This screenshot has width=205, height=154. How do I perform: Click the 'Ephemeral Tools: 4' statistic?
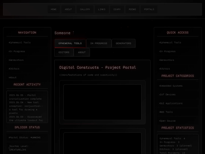tap(172, 138)
